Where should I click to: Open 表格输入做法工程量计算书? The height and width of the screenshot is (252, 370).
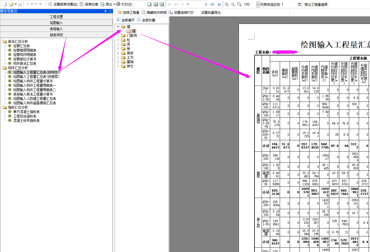(x=33, y=94)
